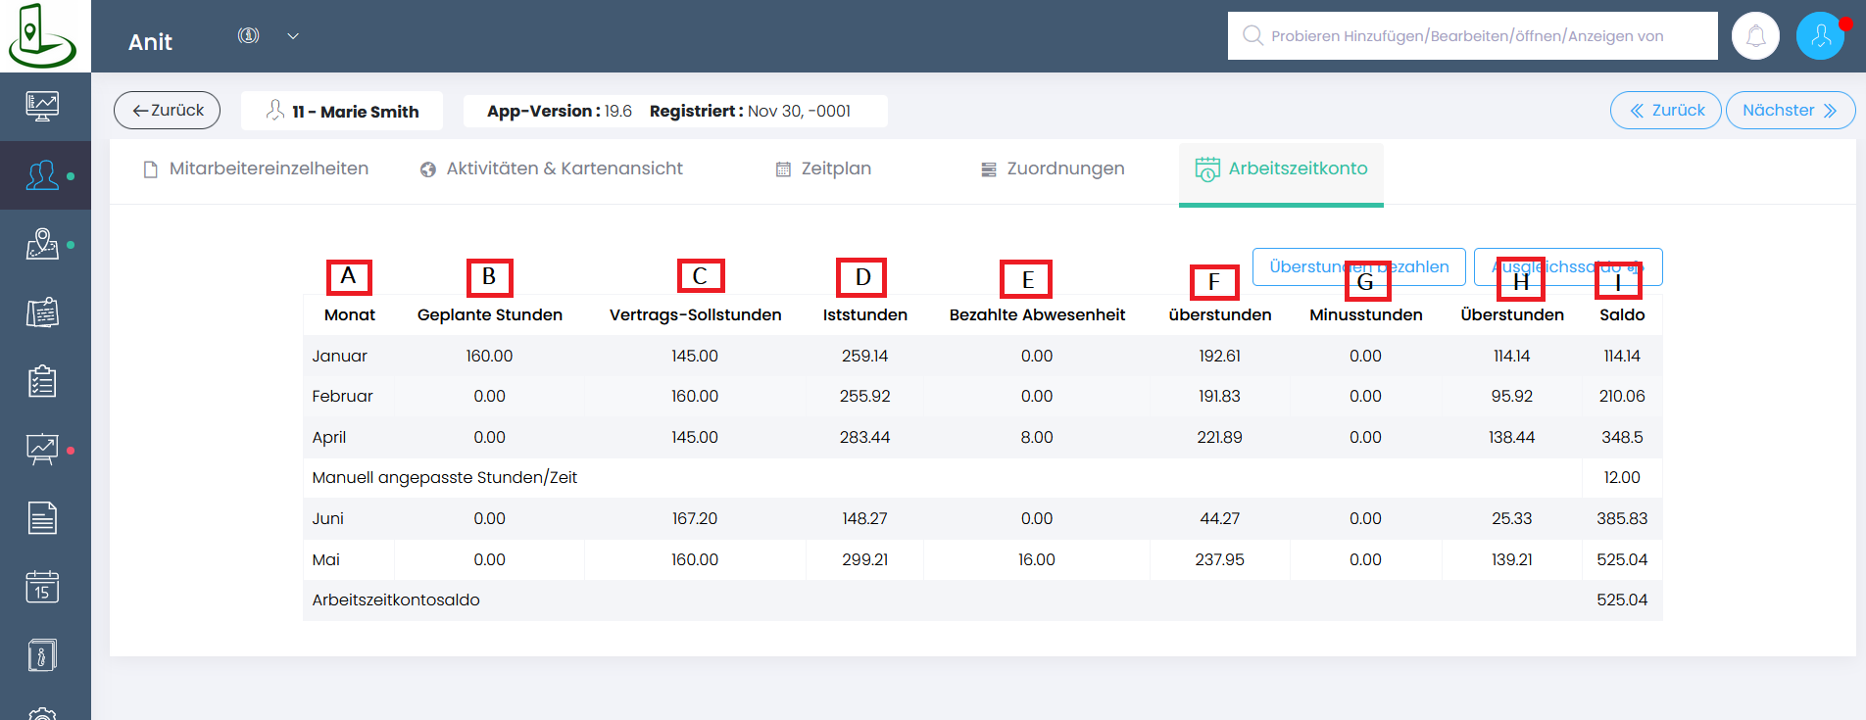This screenshot has height=720, width=1866.
Task: Click the document page icon in sidebar
Action: pyautogui.click(x=42, y=518)
